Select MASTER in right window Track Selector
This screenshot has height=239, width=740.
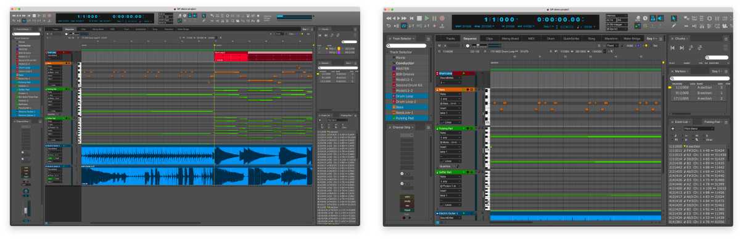tap(402, 69)
